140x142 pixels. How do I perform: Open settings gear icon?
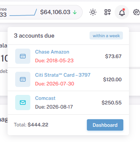point(136,12)
